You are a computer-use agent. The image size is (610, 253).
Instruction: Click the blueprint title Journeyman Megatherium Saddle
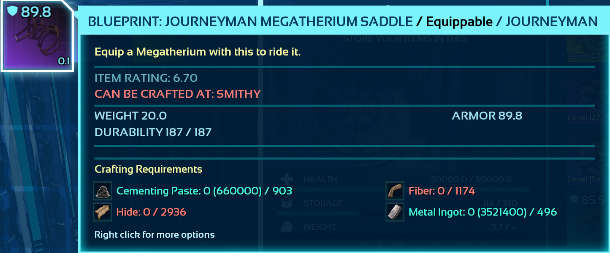(250, 21)
